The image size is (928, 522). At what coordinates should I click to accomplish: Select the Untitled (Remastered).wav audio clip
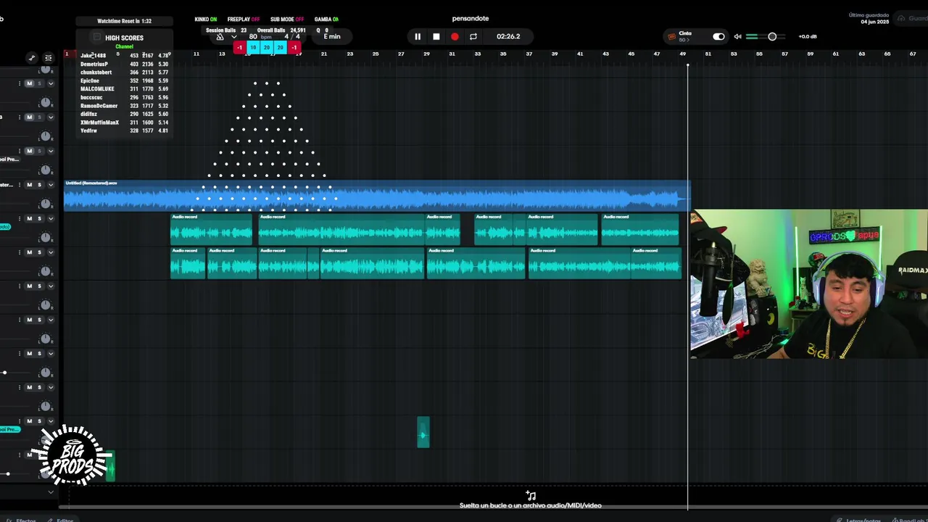[377, 196]
